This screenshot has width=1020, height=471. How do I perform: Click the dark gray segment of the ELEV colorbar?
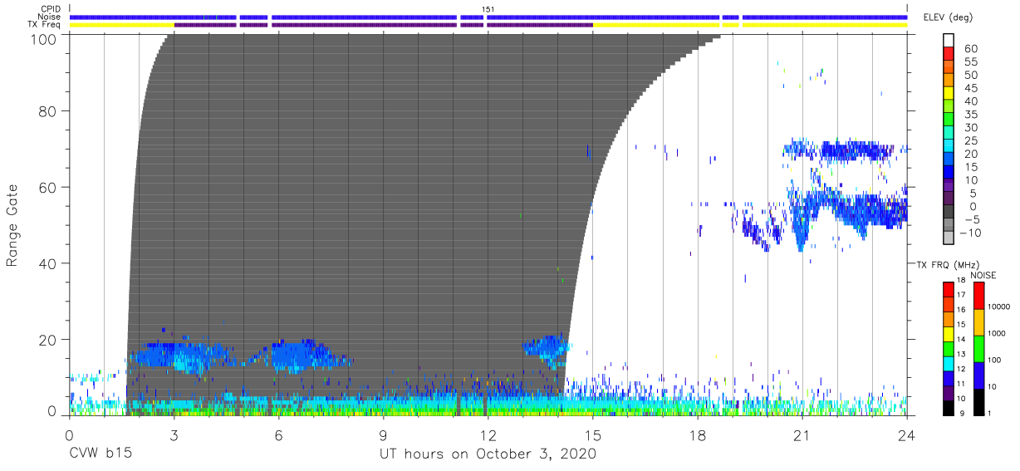948,213
